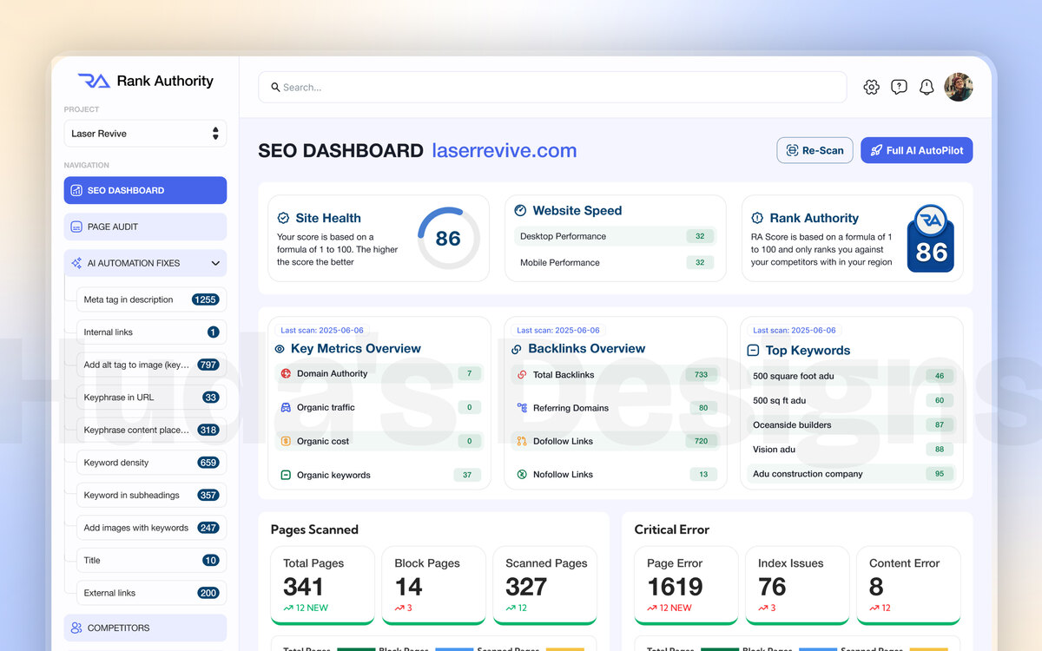Select the External links fix item
Image resolution: width=1042 pixels, height=651 pixels.
[151, 593]
